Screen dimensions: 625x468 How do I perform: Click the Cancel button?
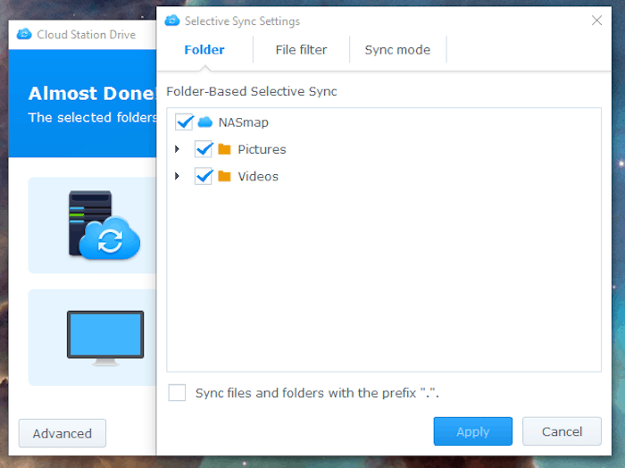562,431
